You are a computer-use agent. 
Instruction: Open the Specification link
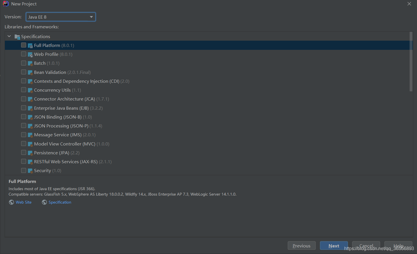[x=60, y=202]
